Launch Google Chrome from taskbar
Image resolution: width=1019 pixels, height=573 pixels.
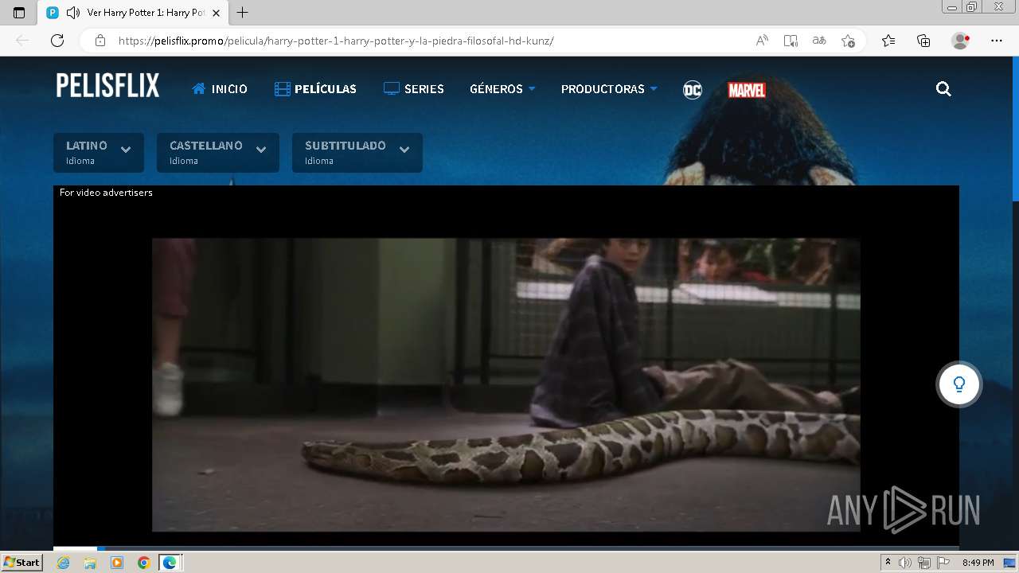144,563
